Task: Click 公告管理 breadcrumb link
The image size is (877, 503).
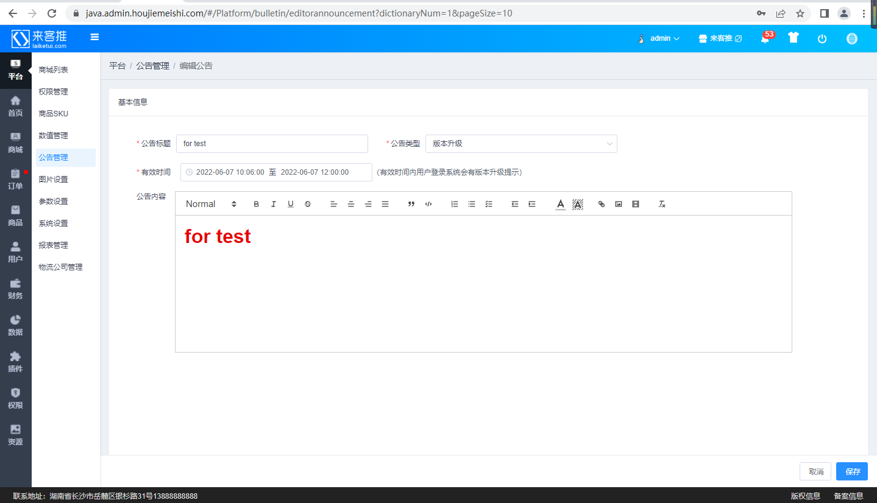Action: coord(152,66)
